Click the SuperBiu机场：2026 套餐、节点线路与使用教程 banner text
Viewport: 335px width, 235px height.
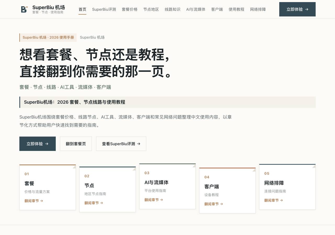point(75,102)
